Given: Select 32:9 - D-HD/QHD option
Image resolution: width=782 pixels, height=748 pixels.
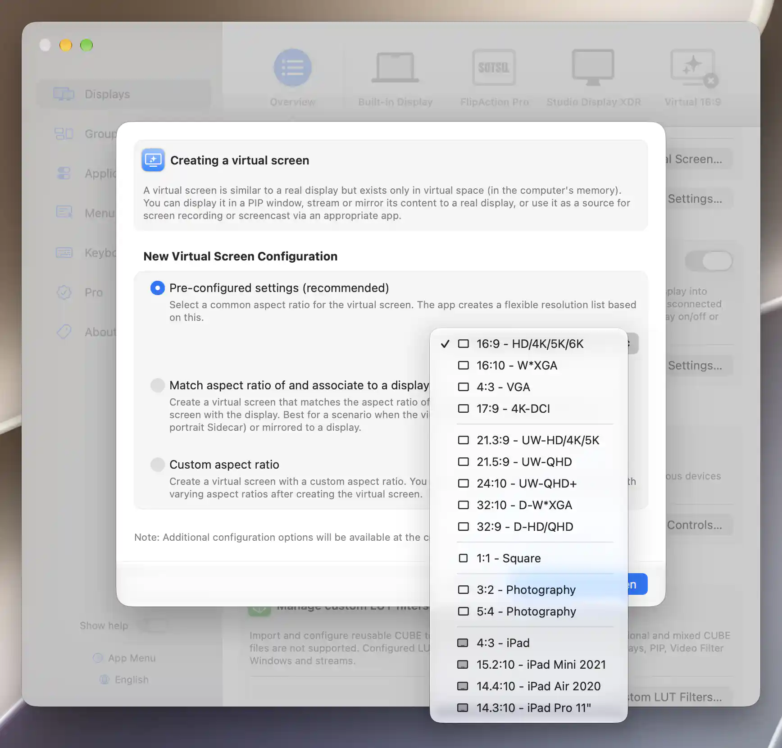Looking at the screenshot, I should coord(528,527).
